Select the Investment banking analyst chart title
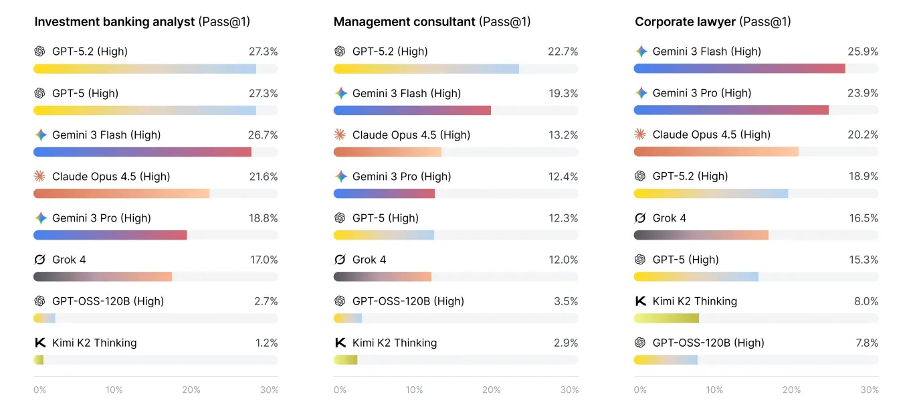The height and width of the screenshot is (411, 911). coord(142,22)
